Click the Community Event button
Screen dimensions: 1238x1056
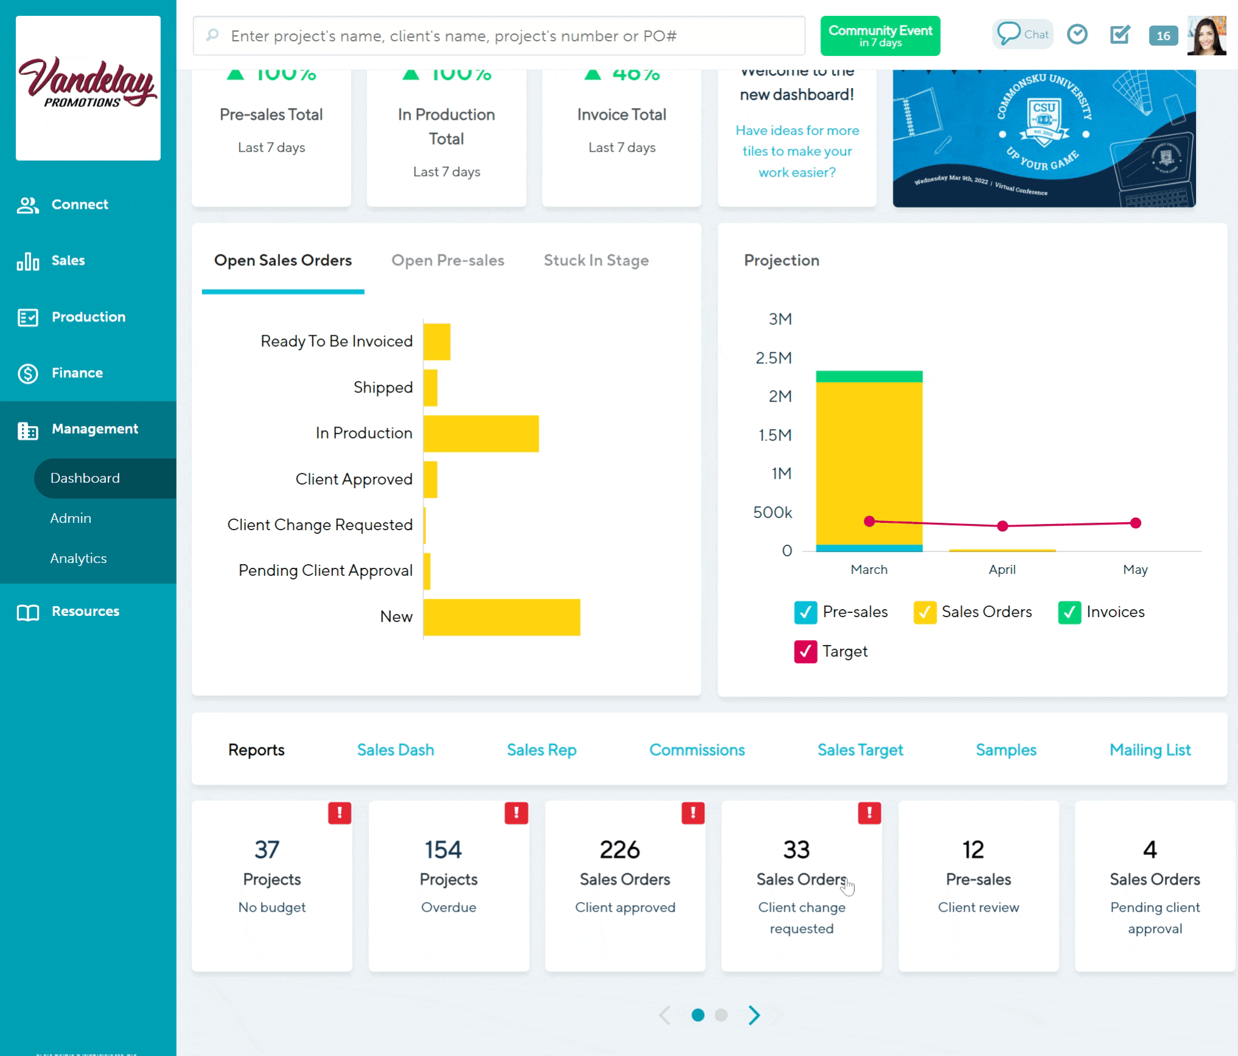(880, 36)
